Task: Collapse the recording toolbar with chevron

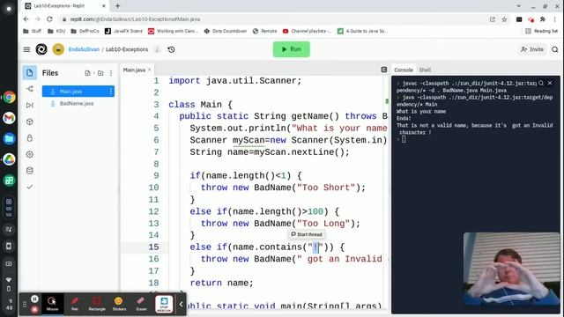Action: (x=181, y=304)
